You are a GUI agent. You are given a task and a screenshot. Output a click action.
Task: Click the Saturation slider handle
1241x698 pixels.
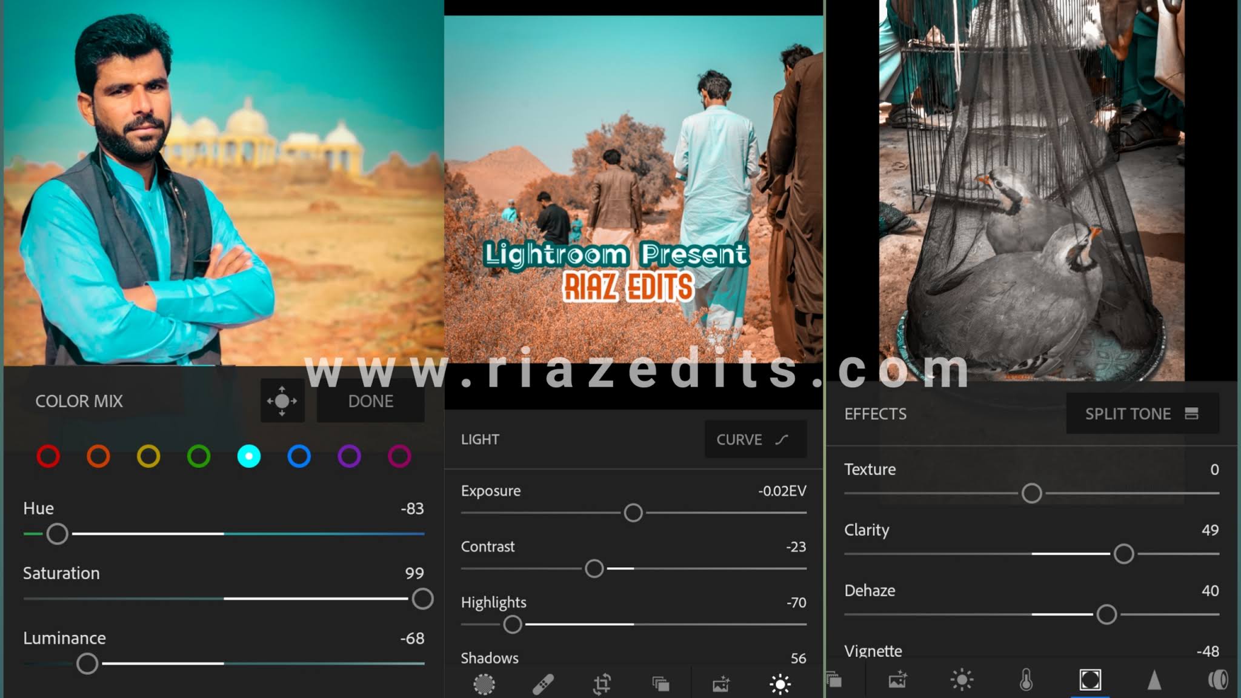pos(422,599)
